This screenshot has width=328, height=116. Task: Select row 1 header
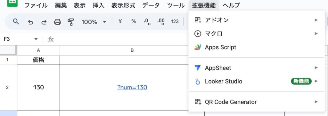[8, 60]
